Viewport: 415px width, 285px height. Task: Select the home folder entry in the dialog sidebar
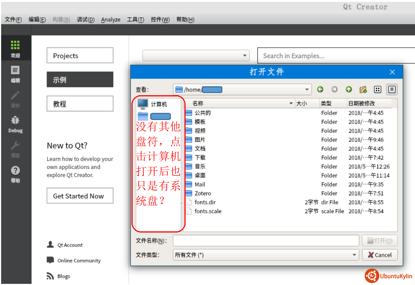(154, 116)
